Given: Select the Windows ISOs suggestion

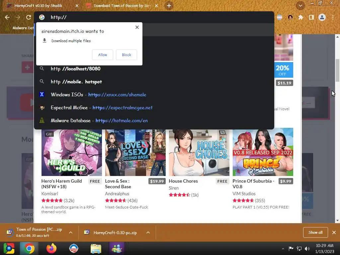Looking at the screenshot, I should 154,95.
